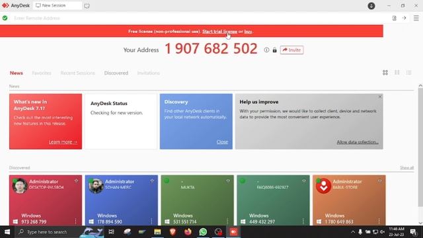Favorite the DESKTOP-9VLS8O4 device star
This screenshot has height=238, width=423.
tap(77, 180)
